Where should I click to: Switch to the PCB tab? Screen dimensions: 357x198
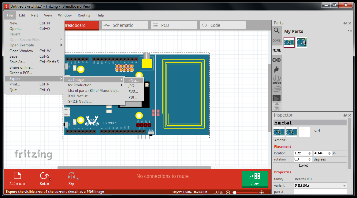pos(174,25)
